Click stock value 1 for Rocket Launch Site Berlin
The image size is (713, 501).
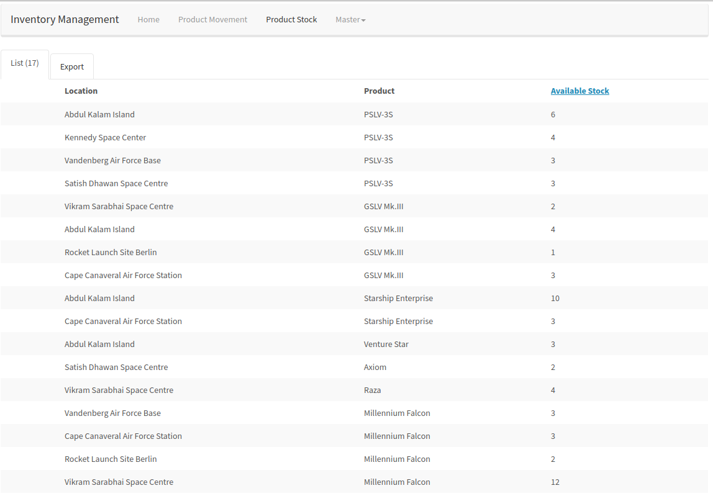coord(553,252)
